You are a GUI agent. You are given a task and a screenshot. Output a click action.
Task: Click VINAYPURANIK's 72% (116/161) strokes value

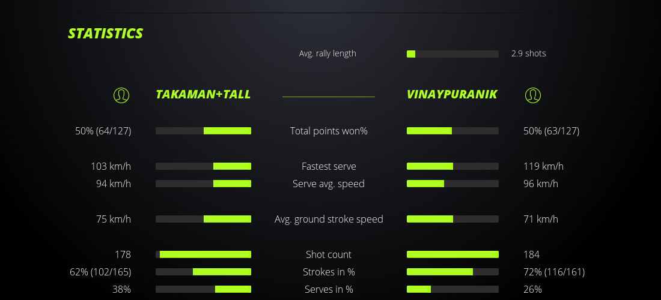554,272
